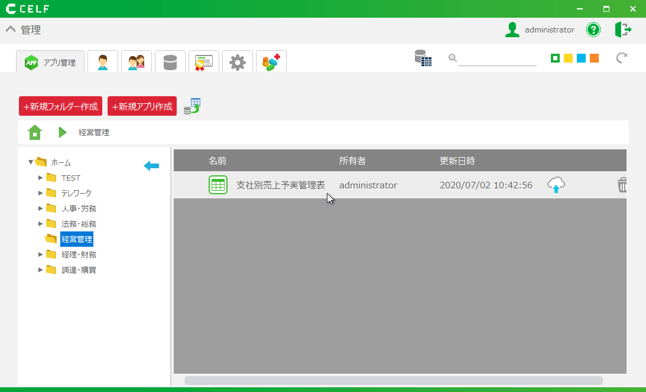Screen dimensions: 646x392
Task: Click the home icon in breadcrumb
Action: (x=35, y=132)
